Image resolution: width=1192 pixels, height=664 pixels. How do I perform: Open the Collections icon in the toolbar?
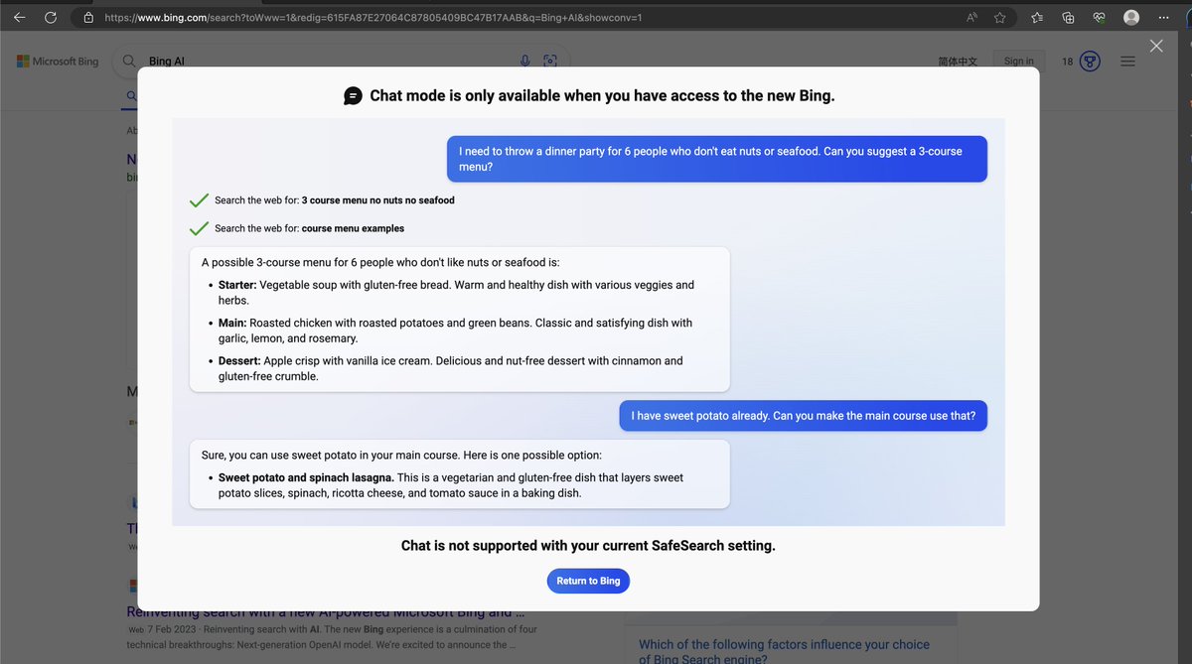pos(1069,18)
